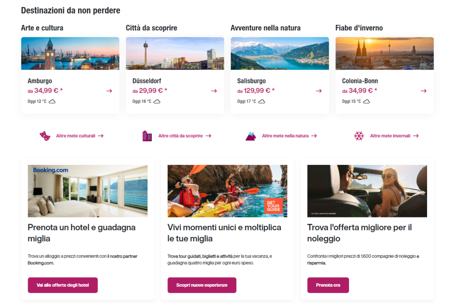Click the arrow on the Amburgo card
Image resolution: width=449 pixels, height=306 pixels.
(x=109, y=91)
